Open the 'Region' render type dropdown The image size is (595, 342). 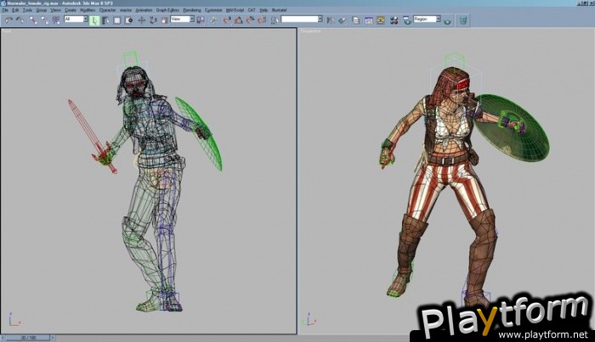[x=425, y=19]
